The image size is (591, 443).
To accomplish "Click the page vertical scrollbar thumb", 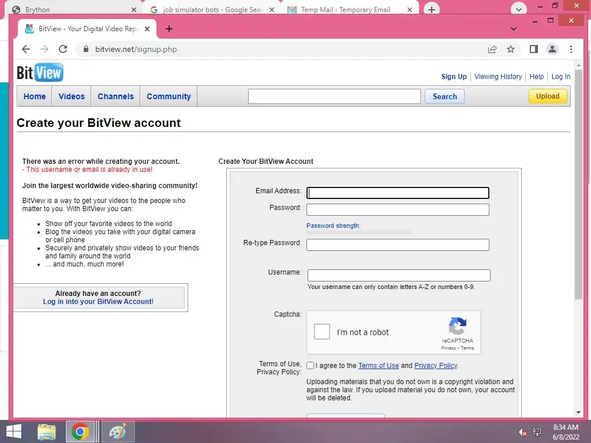I will pyautogui.click(x=578, y=185).
